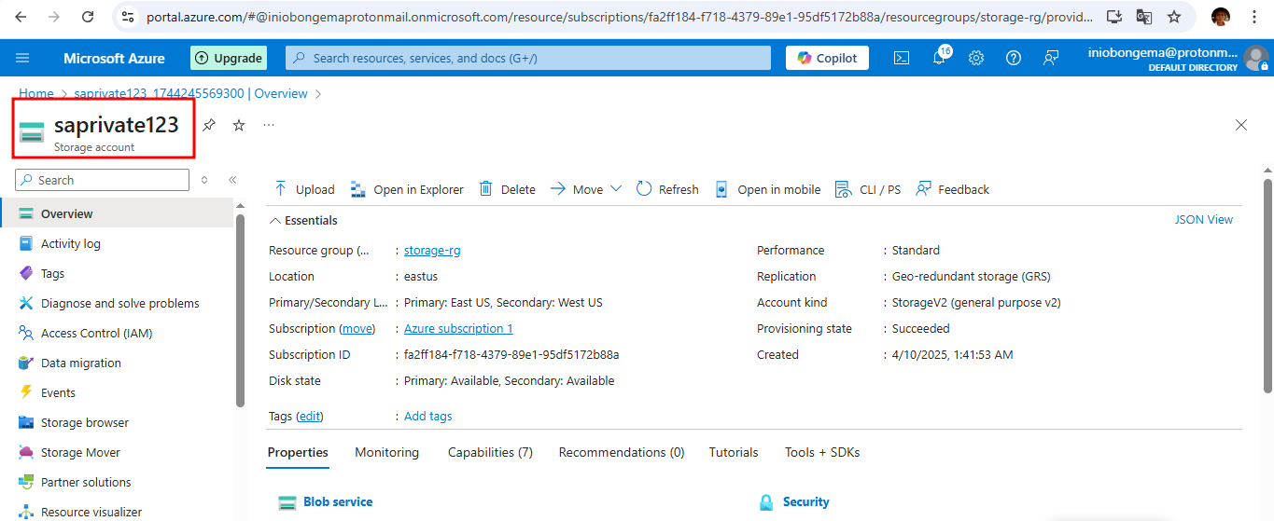Open the Help question mark icon
This screenshot has width=1274, height=521.
click(x=1014, y=58)
